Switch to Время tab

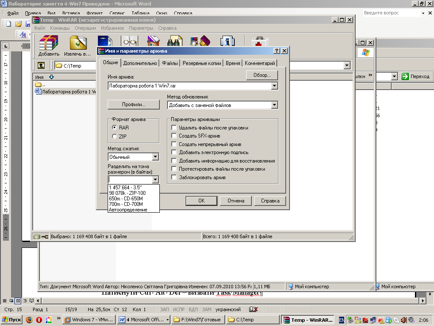[x=233, y=63]
